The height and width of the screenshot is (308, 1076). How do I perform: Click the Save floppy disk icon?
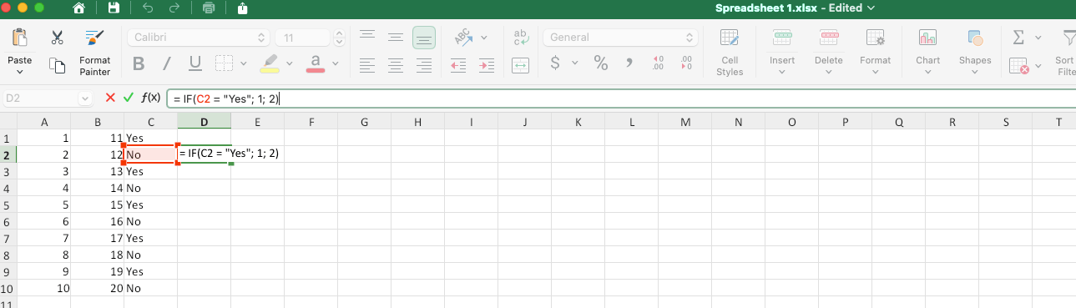[114, 8]
